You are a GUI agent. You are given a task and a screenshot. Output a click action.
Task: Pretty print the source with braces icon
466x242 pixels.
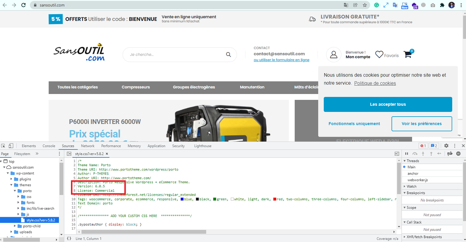[69, 239]
